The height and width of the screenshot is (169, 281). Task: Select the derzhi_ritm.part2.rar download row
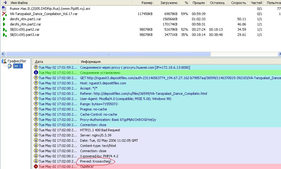[x=26, y=24]
